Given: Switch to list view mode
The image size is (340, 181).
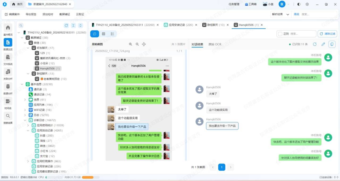Looking at the screenshot, I should [x=112, y=34].
